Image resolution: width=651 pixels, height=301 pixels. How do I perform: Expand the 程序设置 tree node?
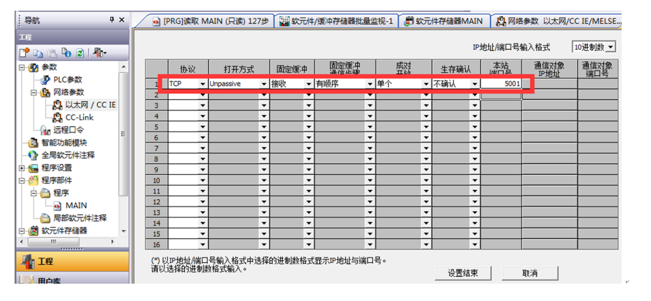click(22, 168)
